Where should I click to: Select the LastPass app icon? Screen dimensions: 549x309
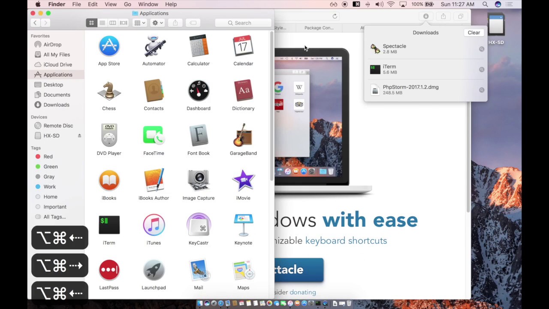[x=109, y=270]
